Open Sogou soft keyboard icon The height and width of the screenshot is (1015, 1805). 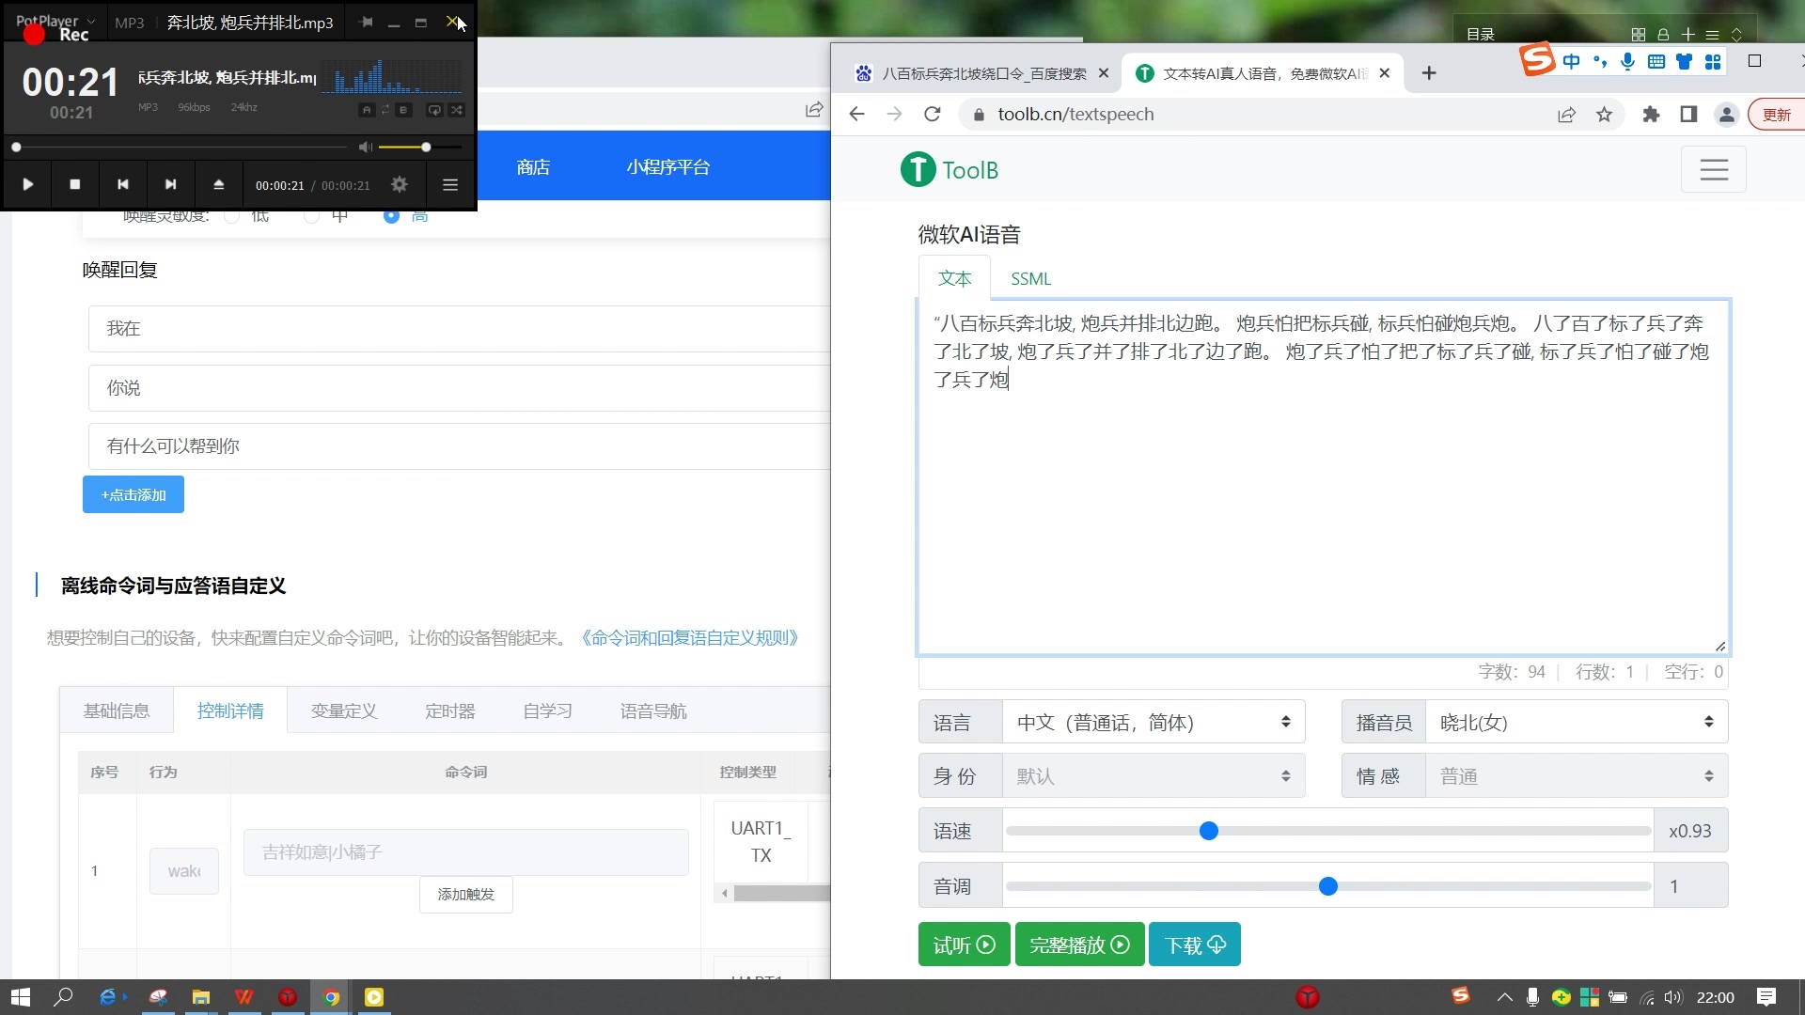[1656, 59]
